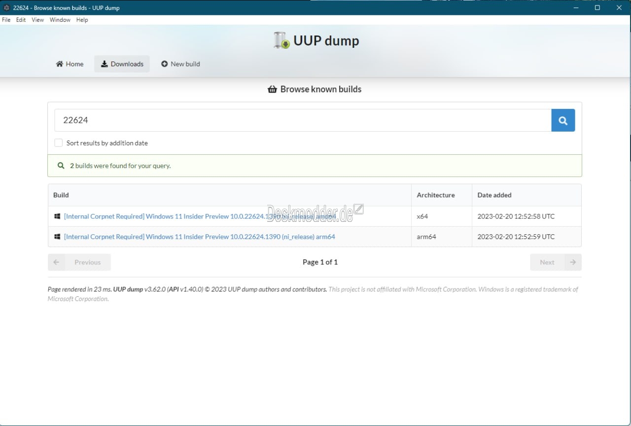The image size is (631, 426).
Task: Open the File menu
Action: 6,20
